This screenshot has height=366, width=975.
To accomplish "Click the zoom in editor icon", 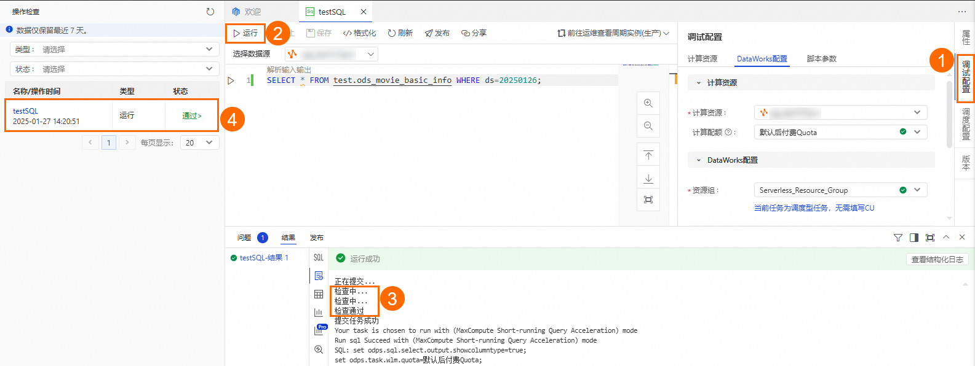I will click(648, 103).
